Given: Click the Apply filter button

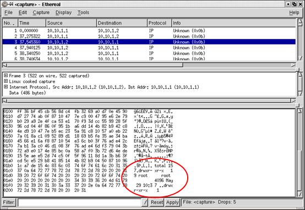Looking at the screenshot, I should (172, 202).
